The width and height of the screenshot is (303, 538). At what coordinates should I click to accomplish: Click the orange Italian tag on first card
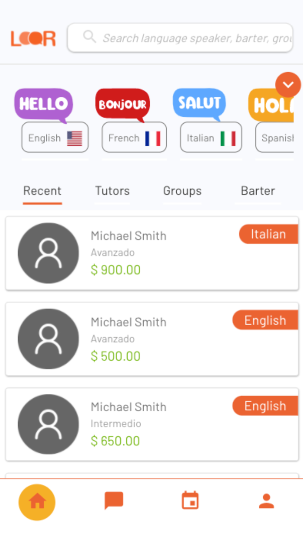tap(268, 234)
